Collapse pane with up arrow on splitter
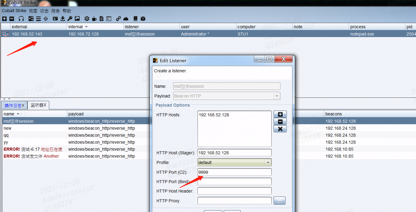 [5, 99]
